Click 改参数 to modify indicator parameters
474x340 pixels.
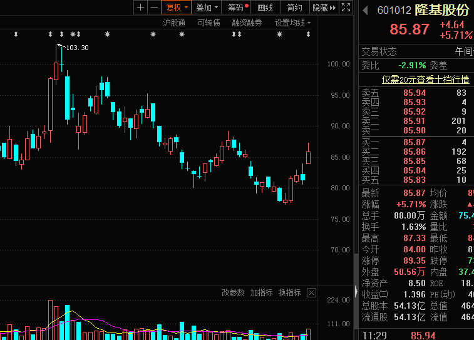pyautogui.click(x=233, y=293)
